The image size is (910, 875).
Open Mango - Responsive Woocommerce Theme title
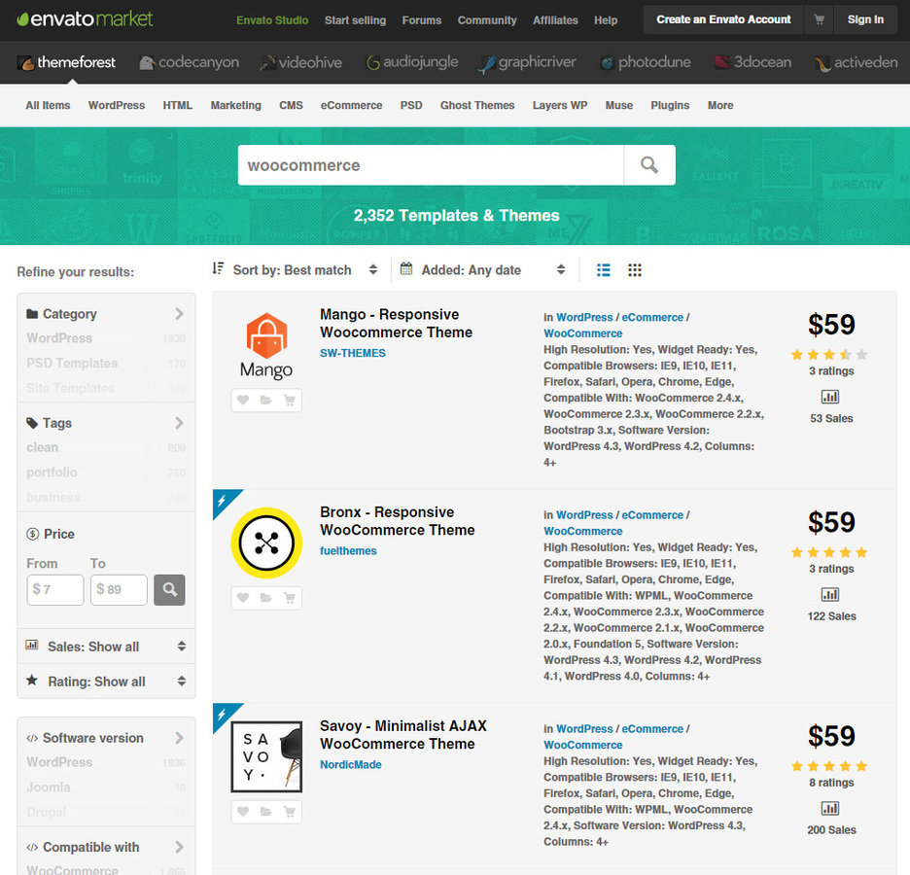397,323
